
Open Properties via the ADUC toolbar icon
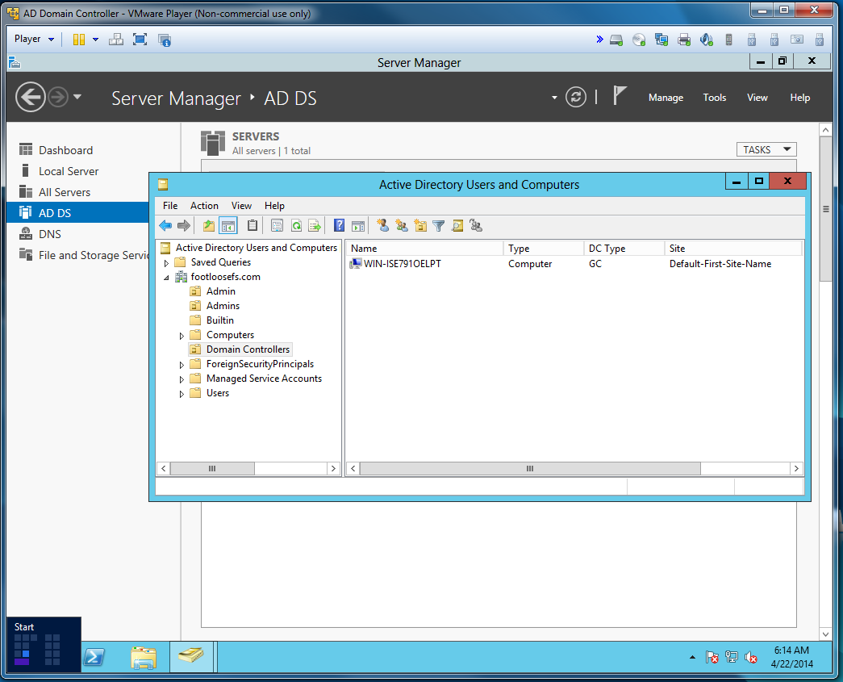[x=277, y=226]
